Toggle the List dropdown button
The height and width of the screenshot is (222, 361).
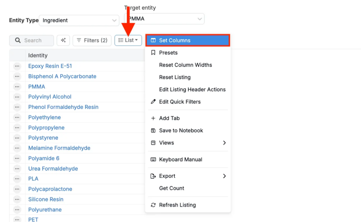tap(128, 40)
